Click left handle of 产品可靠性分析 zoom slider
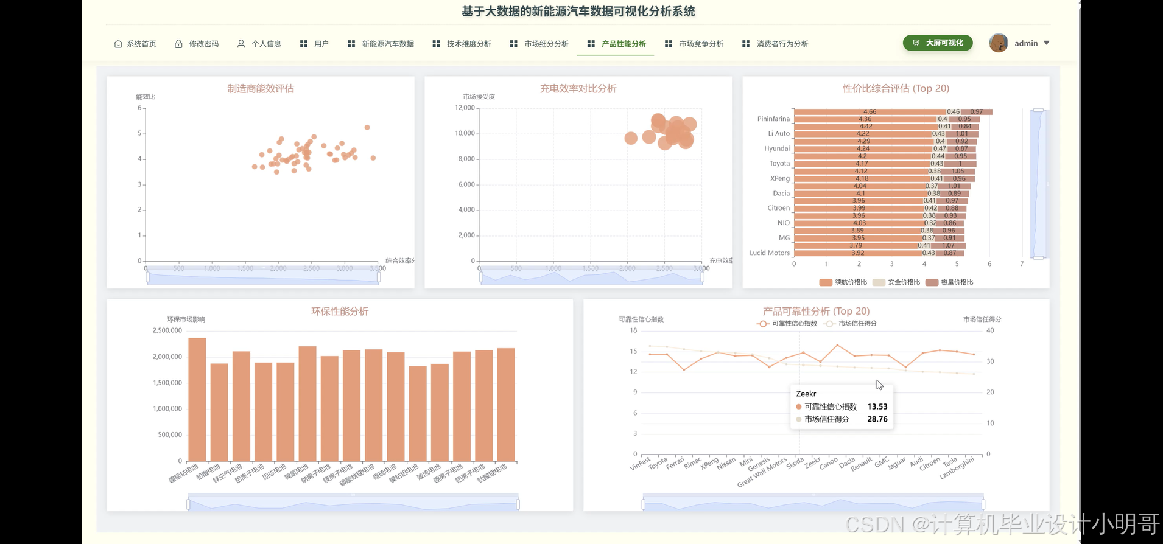 [644, 504]
